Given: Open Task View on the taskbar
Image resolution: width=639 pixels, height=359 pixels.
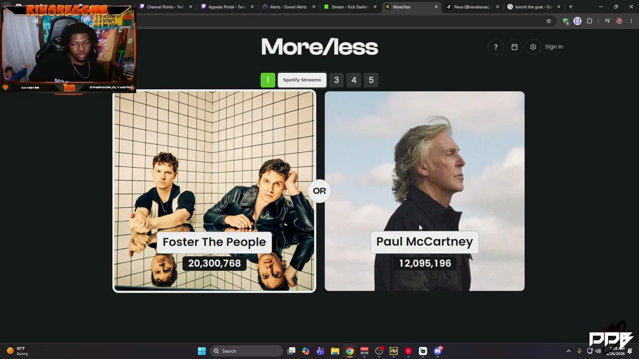Looking at the screenshot, I should coord(292,351).
